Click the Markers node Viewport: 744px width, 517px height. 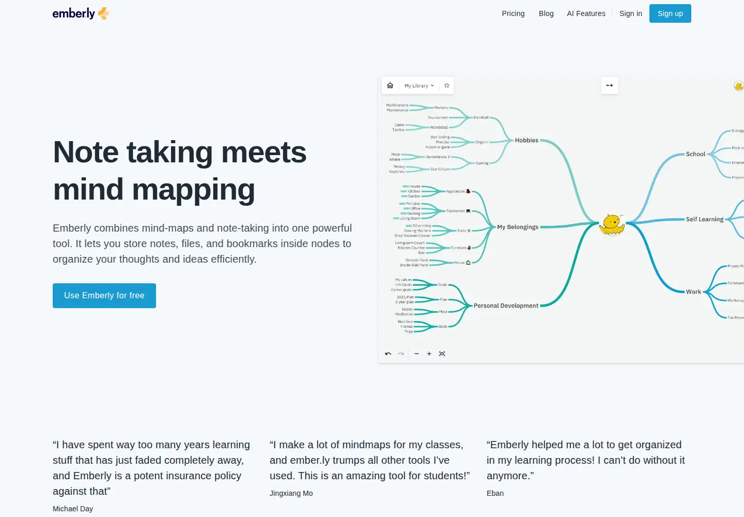441,108
